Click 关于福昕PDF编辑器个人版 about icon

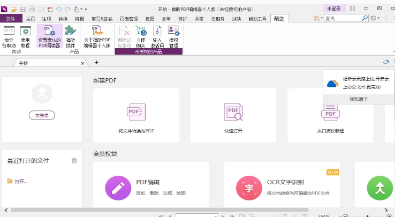pyautogui.click(x=97, y=37)
